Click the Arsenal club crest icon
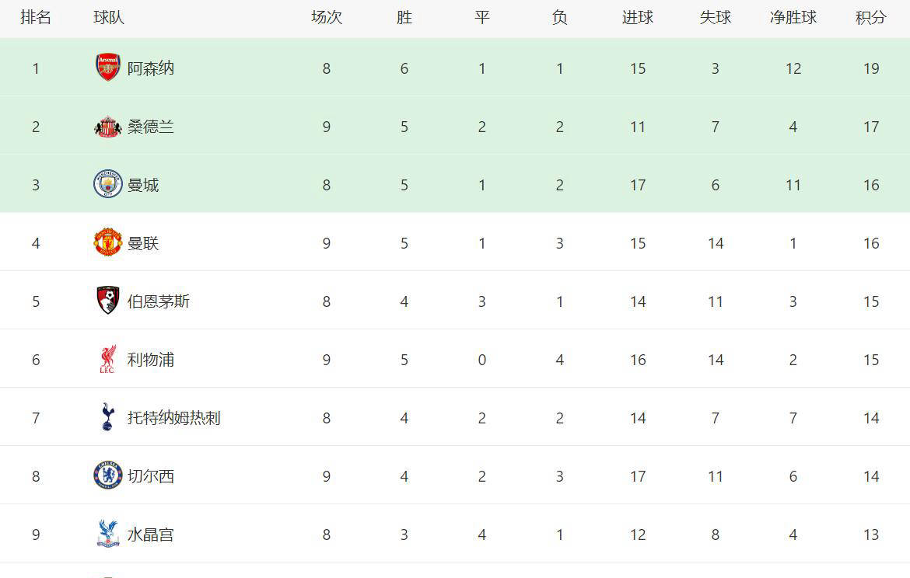Screen dimensions: 910x578 [108, 68]
